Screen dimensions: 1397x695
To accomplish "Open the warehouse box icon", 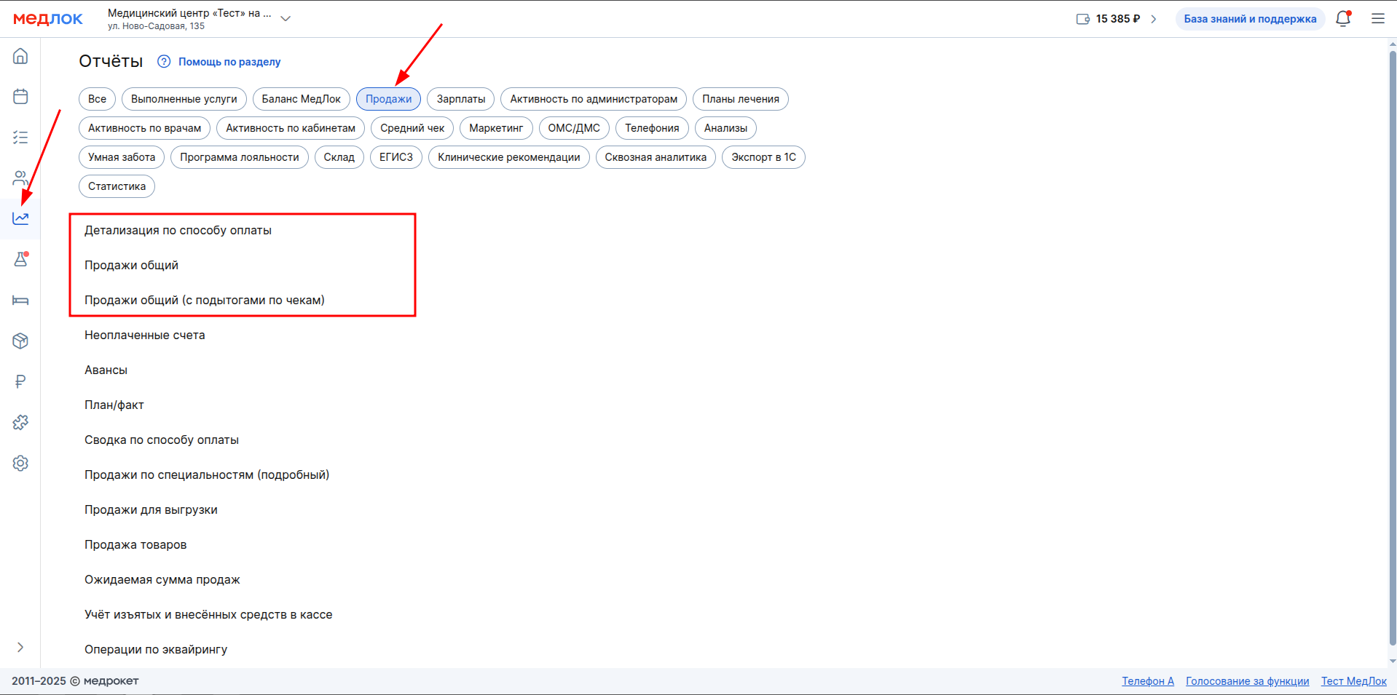I will click(20, 341).
